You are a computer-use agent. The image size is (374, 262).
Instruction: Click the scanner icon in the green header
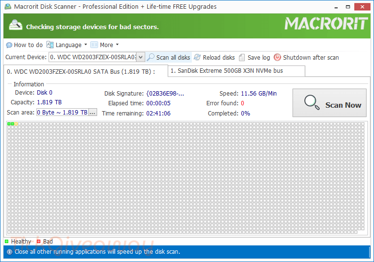16,25
